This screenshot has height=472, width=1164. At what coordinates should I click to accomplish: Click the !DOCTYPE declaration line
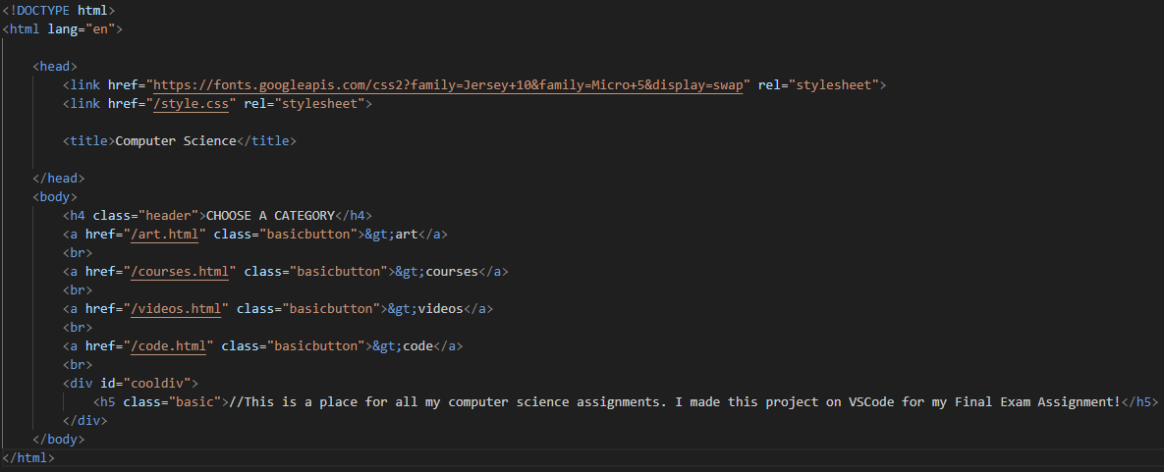tap(59, 11)
